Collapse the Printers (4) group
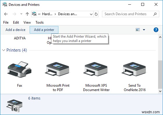 pos(3,50)
